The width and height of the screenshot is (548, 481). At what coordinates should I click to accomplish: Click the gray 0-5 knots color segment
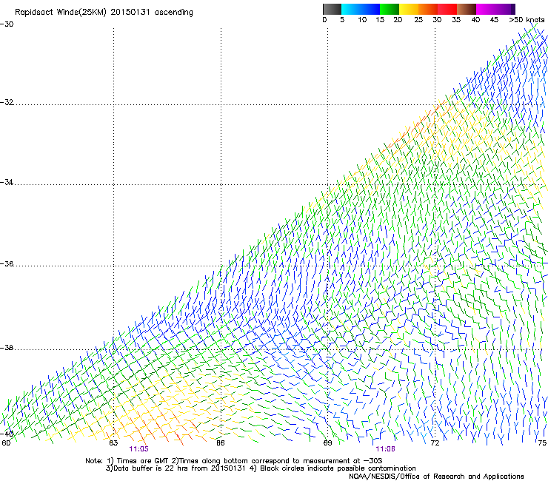(x=332, y=9)
